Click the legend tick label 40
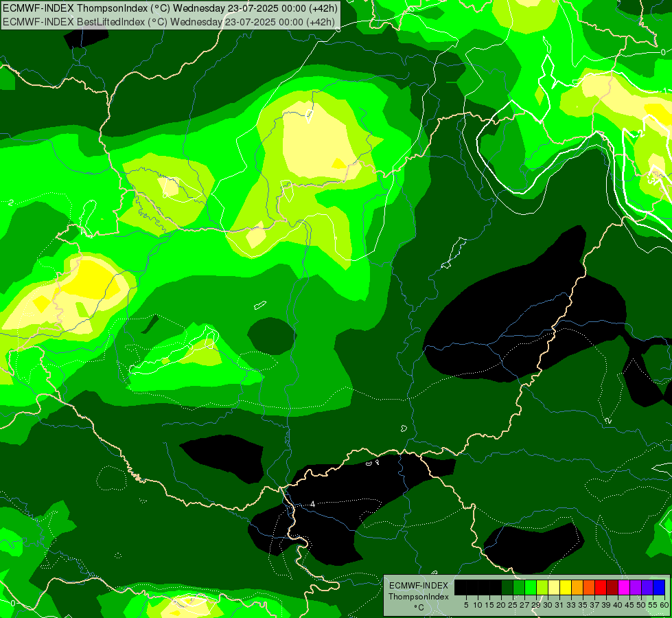This screenshot has height=618, width=672. point(618,605)
